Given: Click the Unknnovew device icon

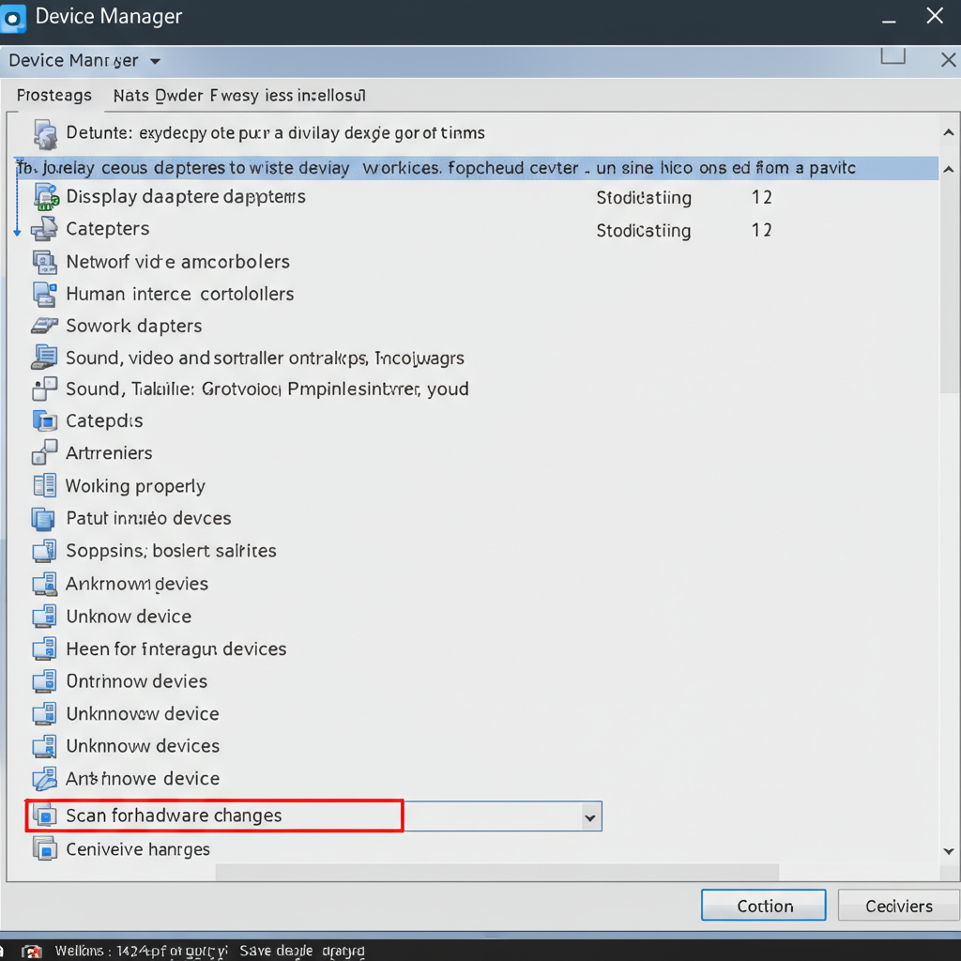Looking at the screenshot, I should 44,714.
